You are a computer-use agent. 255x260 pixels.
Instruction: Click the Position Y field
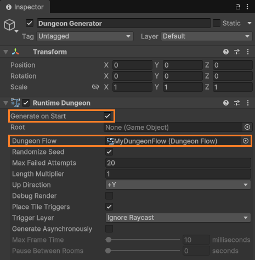click(x=183, y=65)
